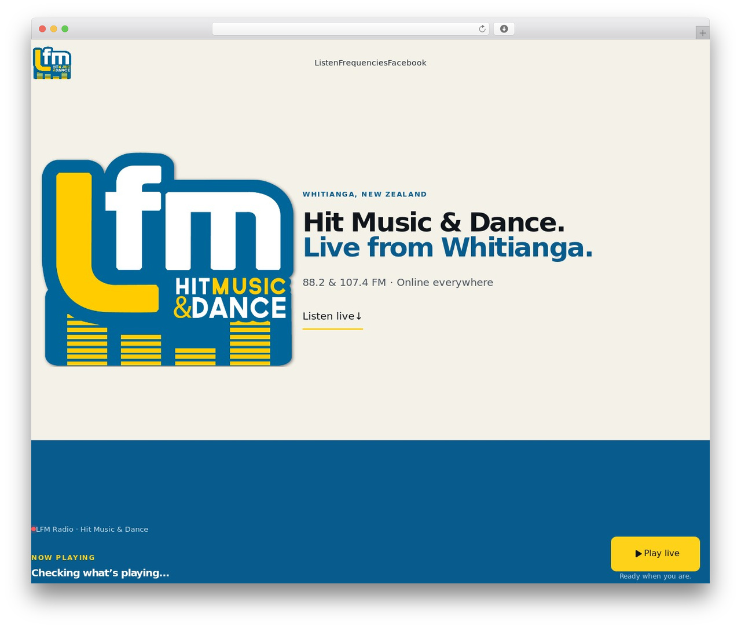Screen dimensions: 741x628
Task: Click the Hit Music & Dance heading
Action: (434, 222)
